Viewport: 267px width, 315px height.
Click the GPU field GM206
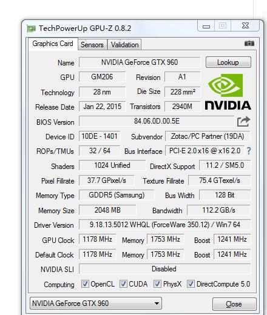point(102,77)
